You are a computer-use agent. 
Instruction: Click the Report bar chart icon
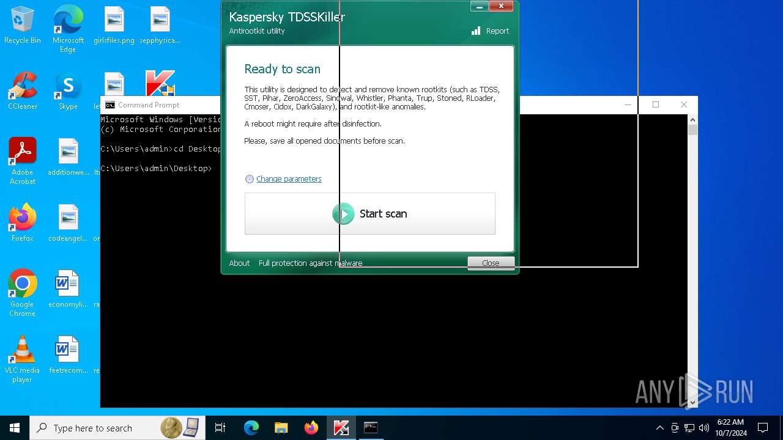[476, 31]
